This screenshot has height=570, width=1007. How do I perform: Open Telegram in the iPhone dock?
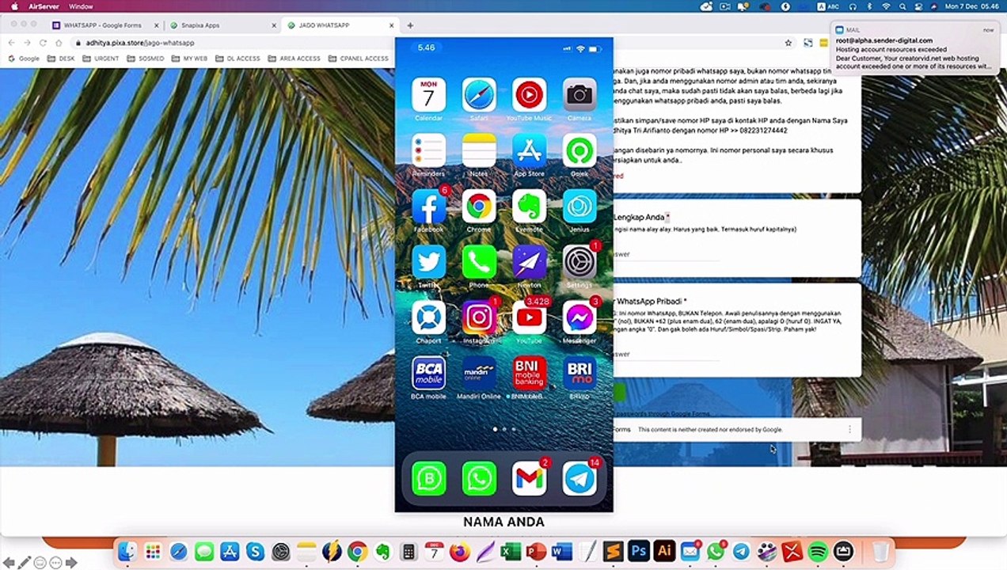[579, 479]
